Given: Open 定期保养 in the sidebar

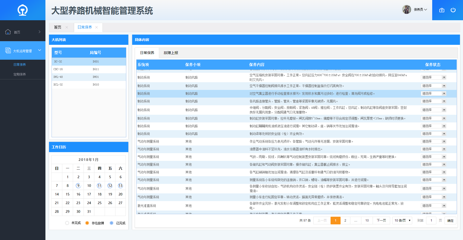Looking at the screenshot, I should (x=20, y=74).
